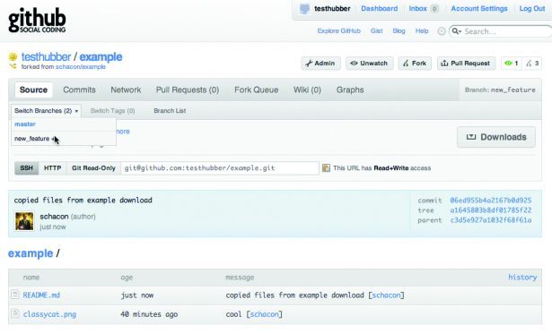Open the Switch Tags dropdown
This screenshot has height=333, width=552.
113,111
